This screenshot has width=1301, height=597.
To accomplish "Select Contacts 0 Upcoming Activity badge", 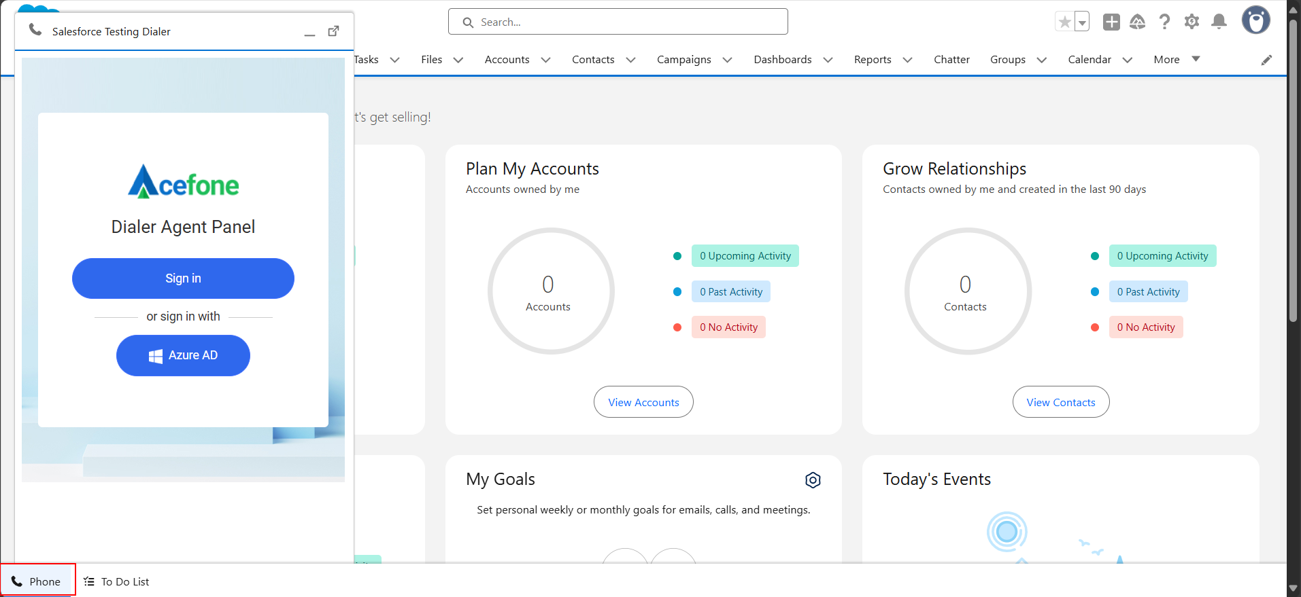I will click(1162, 256).
